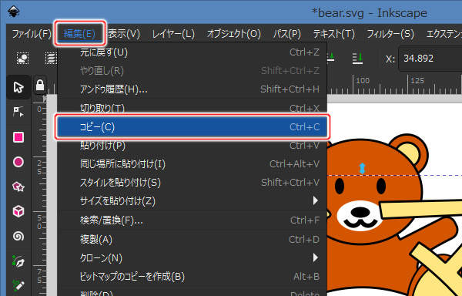Open the オブジェクト(O) menu
Screen dimensions: 462x296
233,34
